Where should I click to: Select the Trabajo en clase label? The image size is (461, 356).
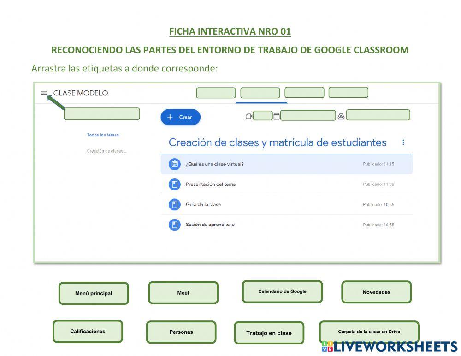click(269, 333)
